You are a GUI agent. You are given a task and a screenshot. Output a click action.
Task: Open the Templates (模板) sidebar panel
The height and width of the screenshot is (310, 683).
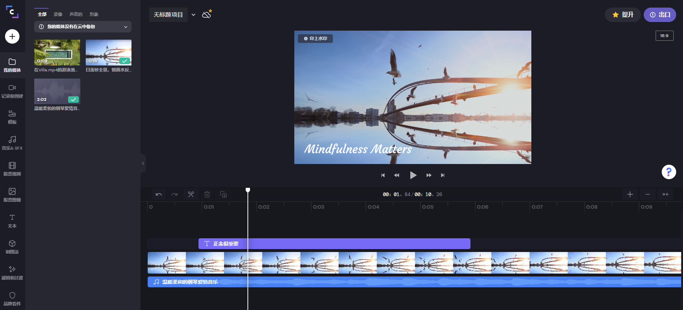click(x=12, y=117)
